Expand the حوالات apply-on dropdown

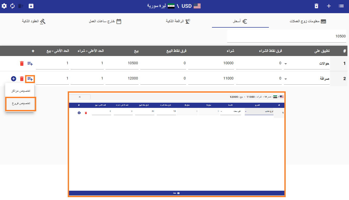point(285,64)
